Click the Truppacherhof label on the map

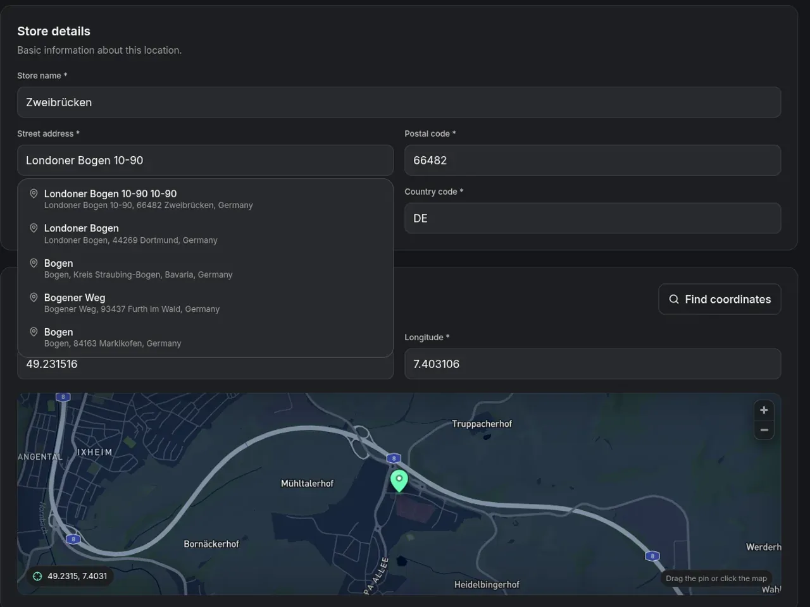[482, 424]
